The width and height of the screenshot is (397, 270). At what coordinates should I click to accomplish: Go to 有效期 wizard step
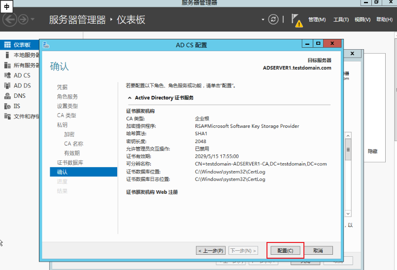point(71,153)
